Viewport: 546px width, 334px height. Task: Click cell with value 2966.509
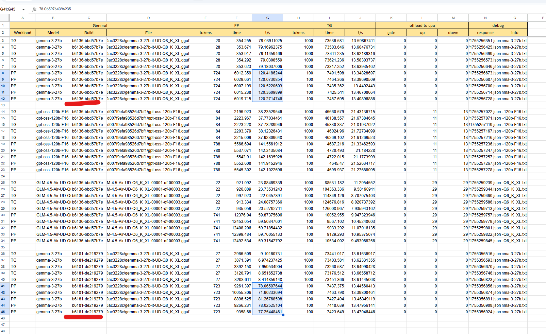[236, 254]
